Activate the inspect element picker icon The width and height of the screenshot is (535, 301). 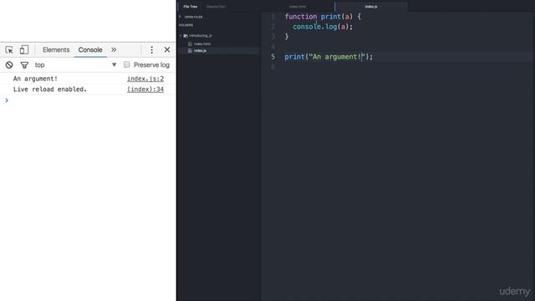click(9, 50)
